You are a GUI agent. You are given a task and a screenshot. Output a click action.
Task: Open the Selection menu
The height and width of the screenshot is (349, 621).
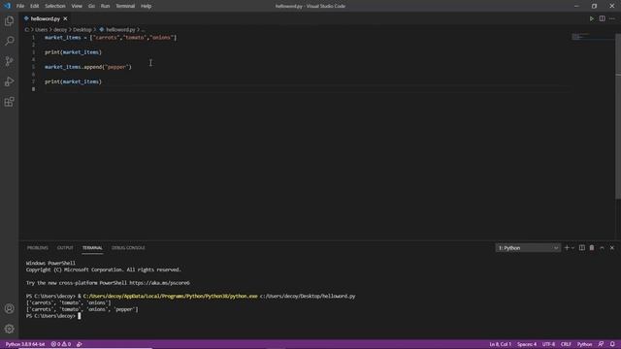click(55, 6)
